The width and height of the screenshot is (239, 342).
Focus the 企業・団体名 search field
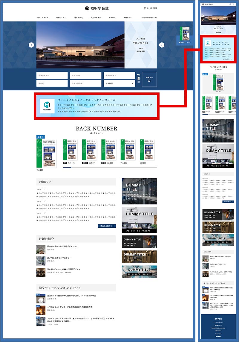pyautogui.click(x=86, y=83)
